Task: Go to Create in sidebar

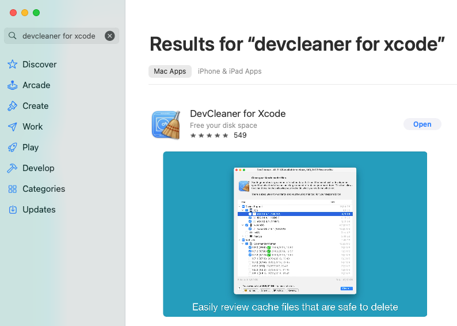Action: [x=36, y=106]
